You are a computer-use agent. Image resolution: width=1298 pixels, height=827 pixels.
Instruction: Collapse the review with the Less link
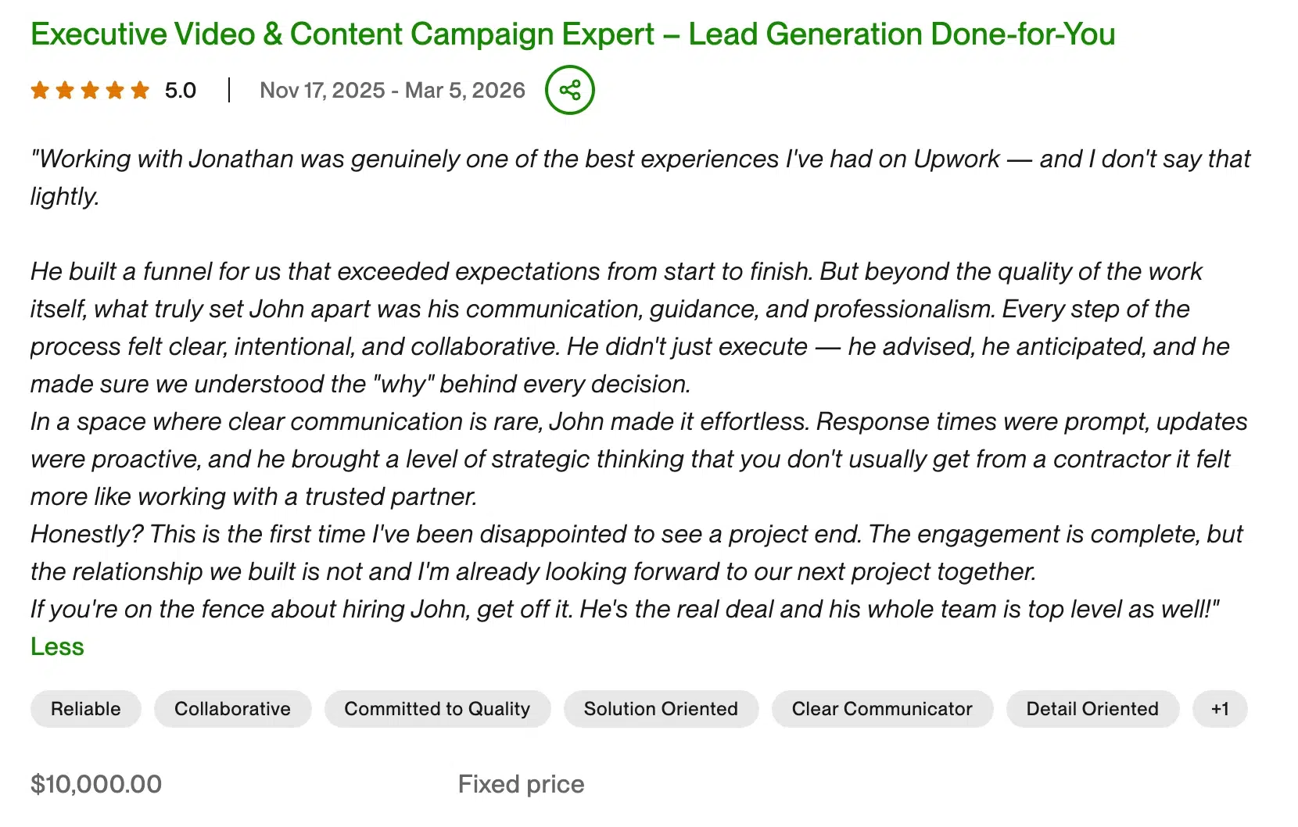56,646
